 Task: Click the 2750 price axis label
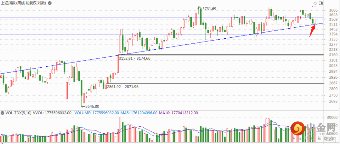coord(333,95)
